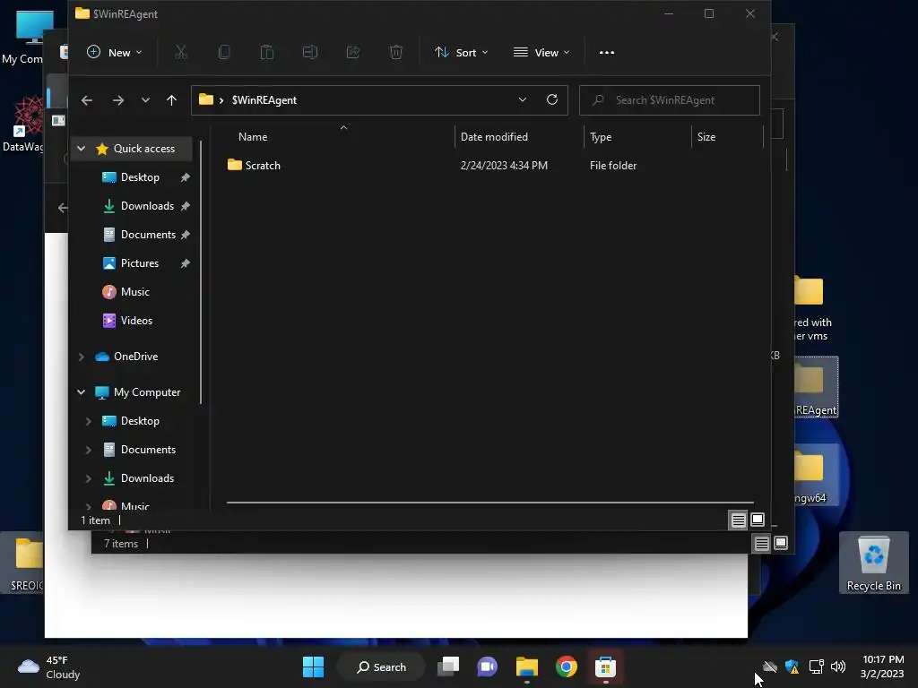Open the Sort dropdown menu
This screenshot has width=918, height=688.
pos(462,53)
